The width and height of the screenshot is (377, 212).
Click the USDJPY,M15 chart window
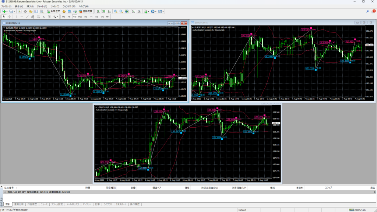click(x=187, y=144)
